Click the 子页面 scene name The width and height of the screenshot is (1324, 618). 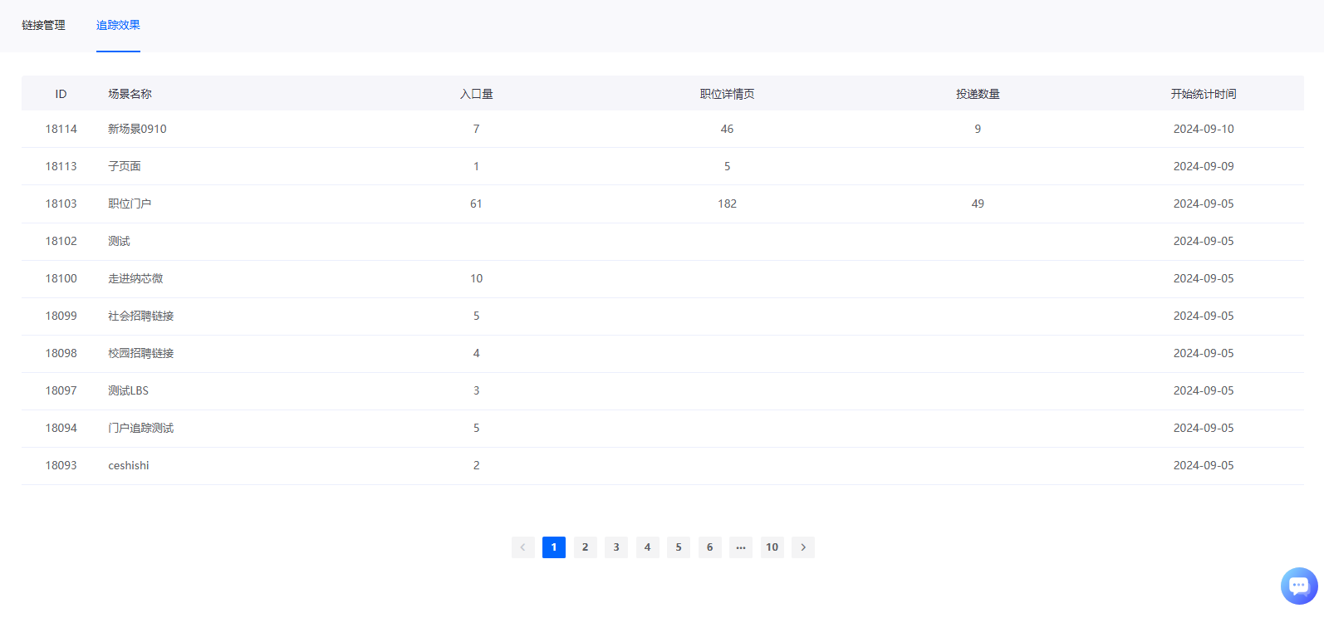[x=125, y=166]
